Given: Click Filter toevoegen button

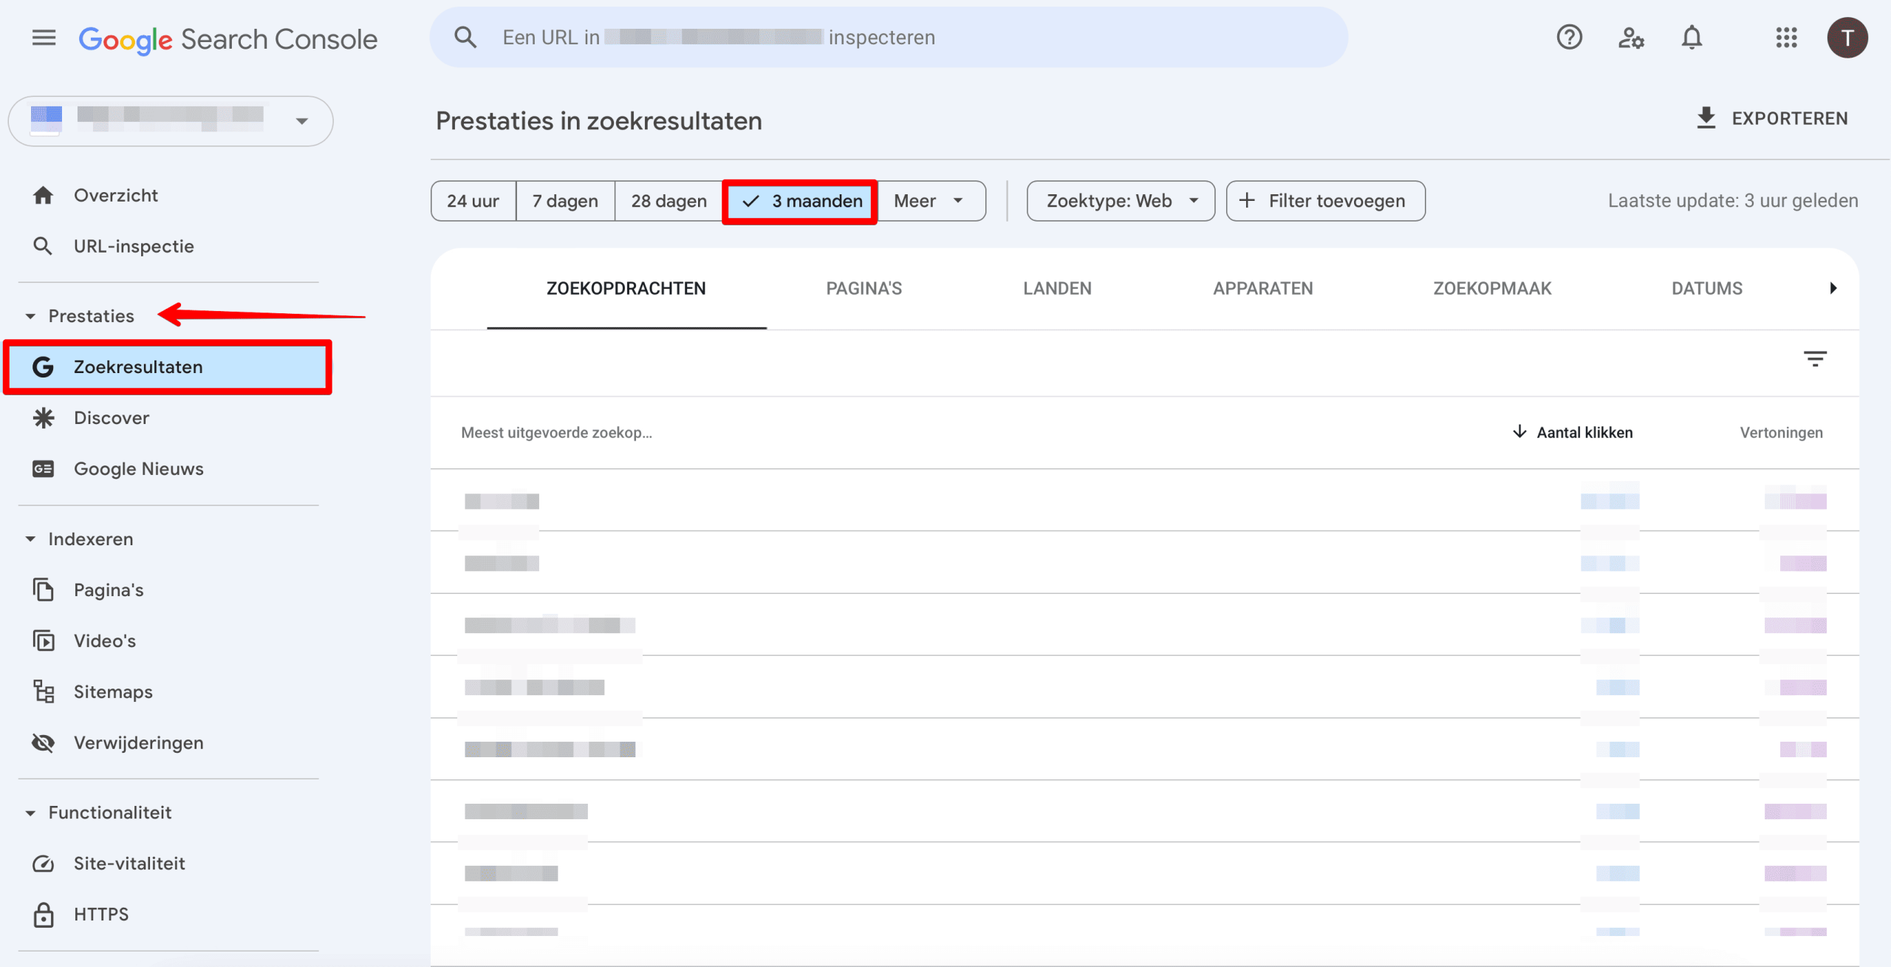Looking at the screenshot, I should pos(1326,201).
